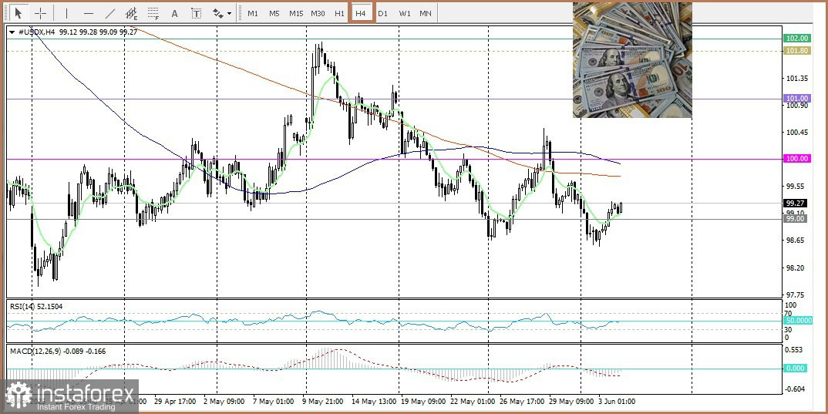
Task: Click the 98.20 price axis value
Action: tap(796, 268)
